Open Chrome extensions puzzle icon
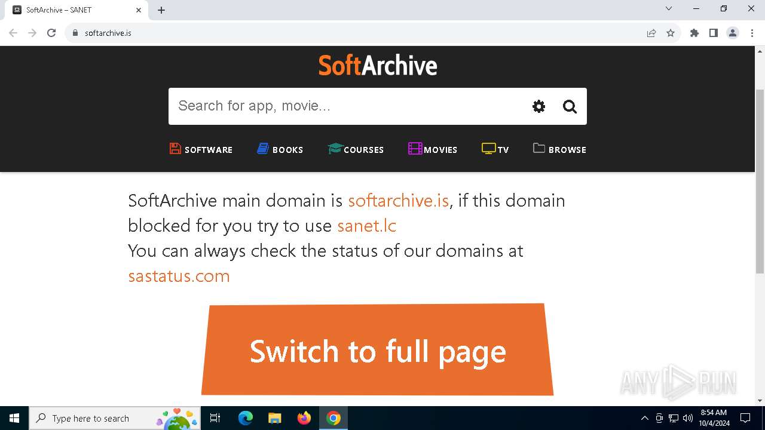The width and height of the screenshot is (765, 430). [x=694, y=33]
